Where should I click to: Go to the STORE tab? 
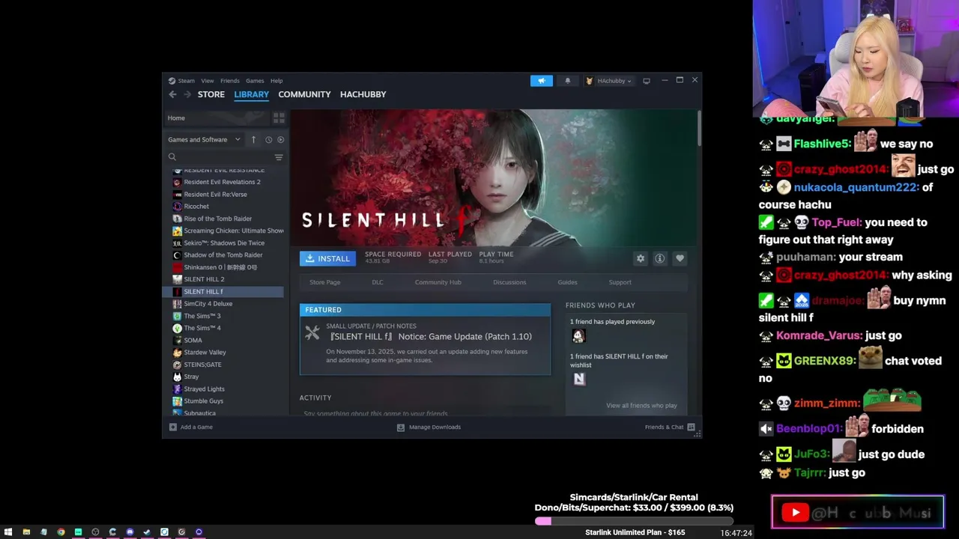click(x=211, y=94)
